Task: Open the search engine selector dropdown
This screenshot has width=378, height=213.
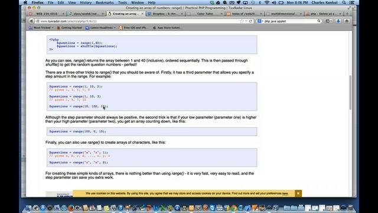Action: point(260,21)
